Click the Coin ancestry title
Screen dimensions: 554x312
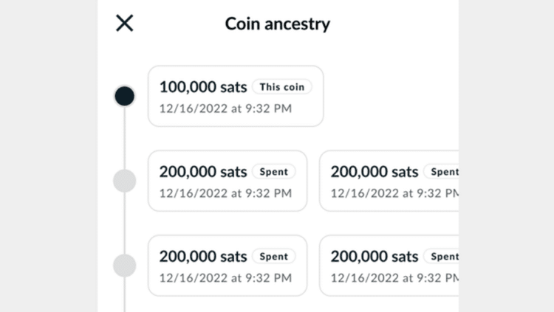277,24
